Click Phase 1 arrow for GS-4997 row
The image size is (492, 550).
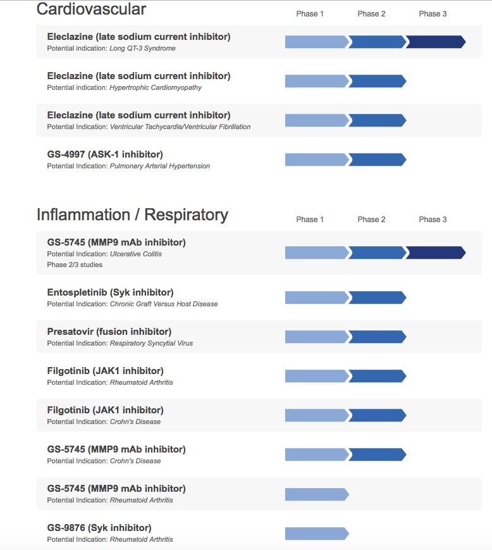316,159
